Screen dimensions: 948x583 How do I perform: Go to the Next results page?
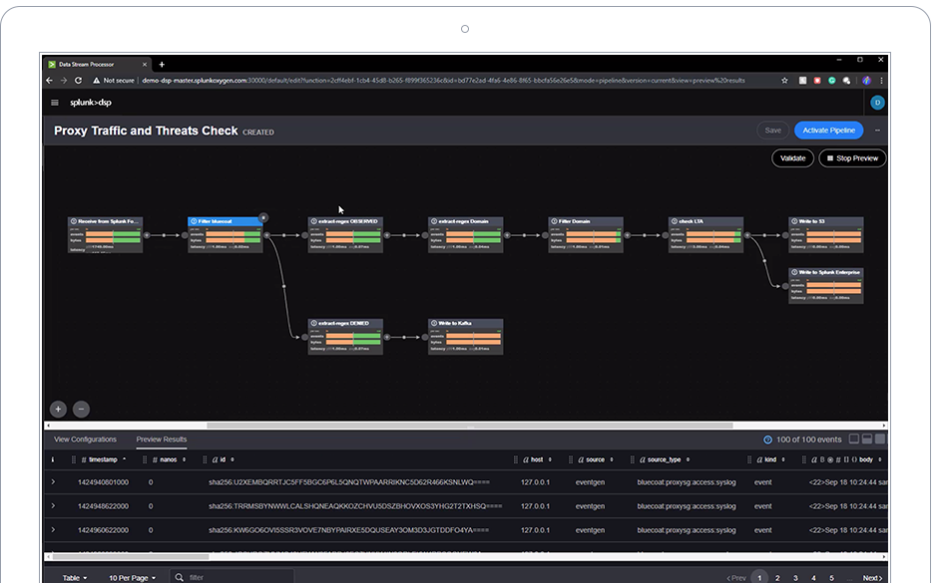(872, 578)
